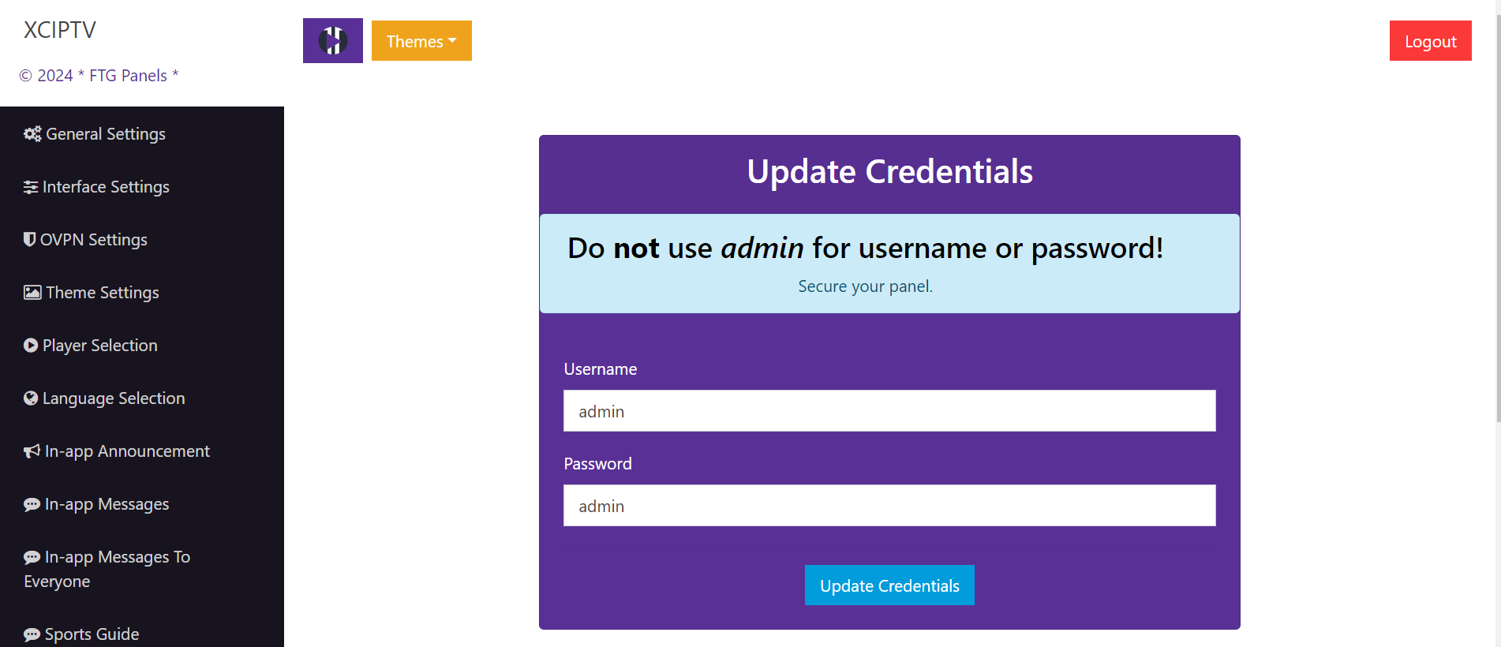Viewport: 1501px width, 647px height.
Task: Toggle the sidebar with the purple logo button
Action: pos(332,40)
